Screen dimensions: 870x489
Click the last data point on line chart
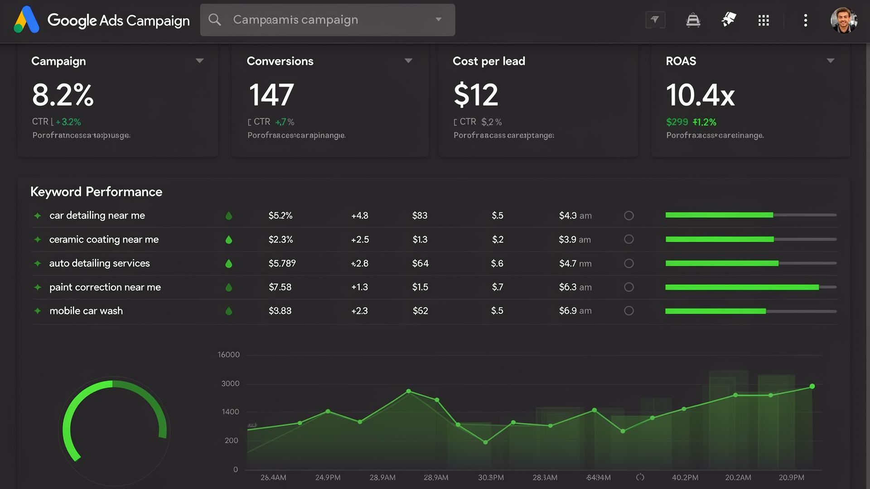812,386
